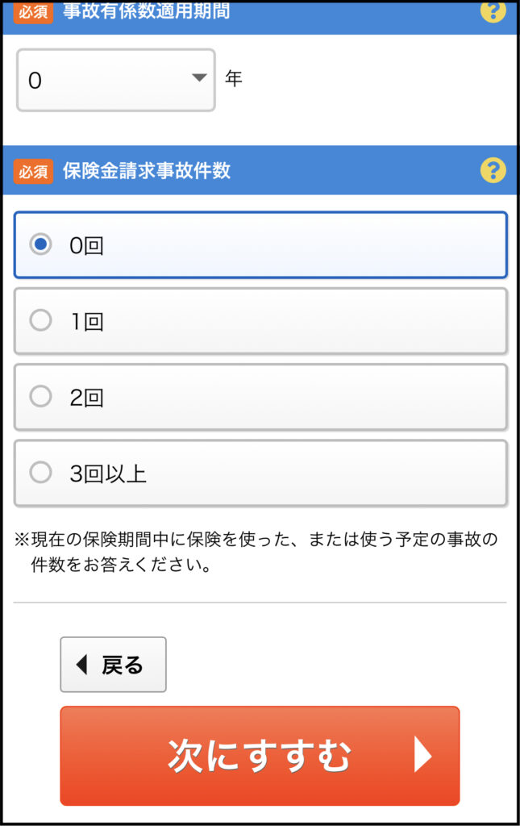
Task: Select the 1回 radio button
Action: [40, 320]
